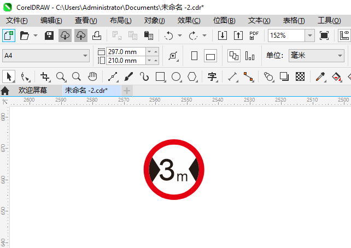Select the Pick arrow tool

(9, 76)
